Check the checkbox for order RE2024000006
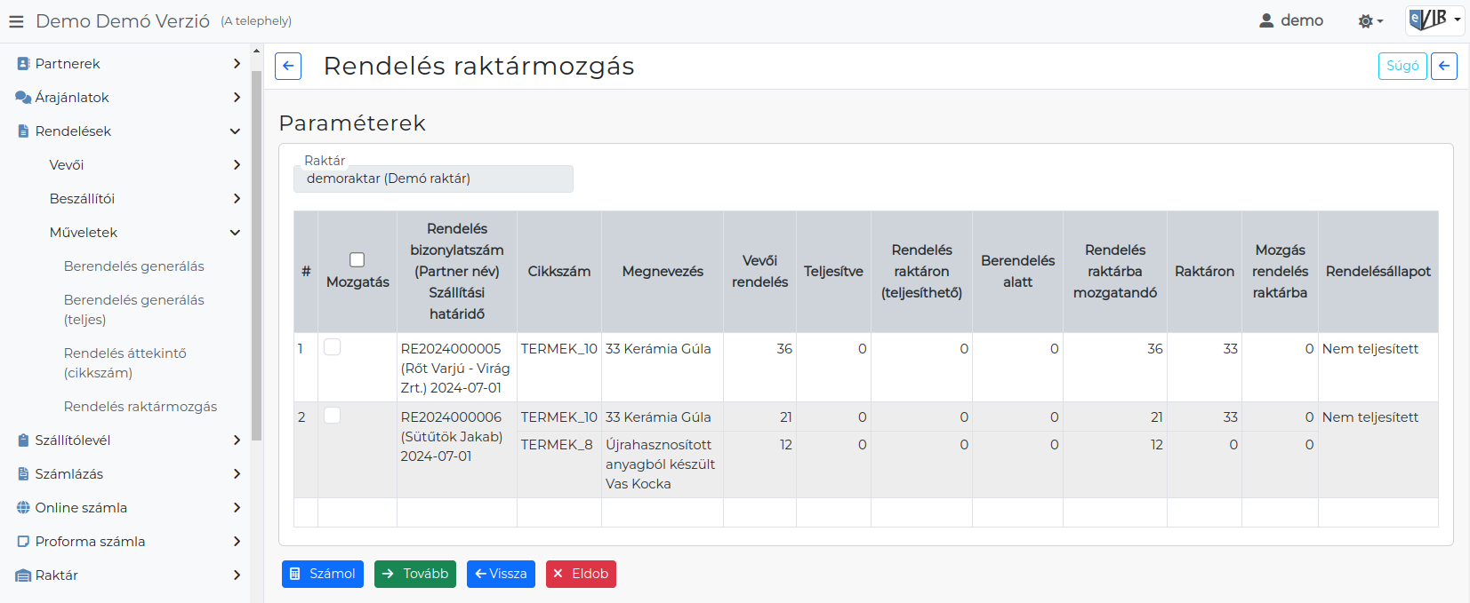1470x603 pixels. pyautogui.click(x=333, y=416)
